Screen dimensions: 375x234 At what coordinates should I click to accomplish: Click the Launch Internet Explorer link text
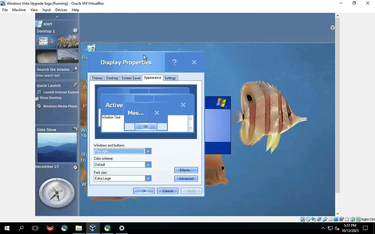point(61,92)
